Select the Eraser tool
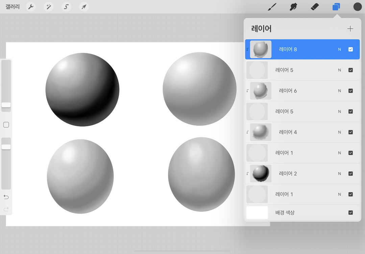365x254 pixels. (315, 7)
